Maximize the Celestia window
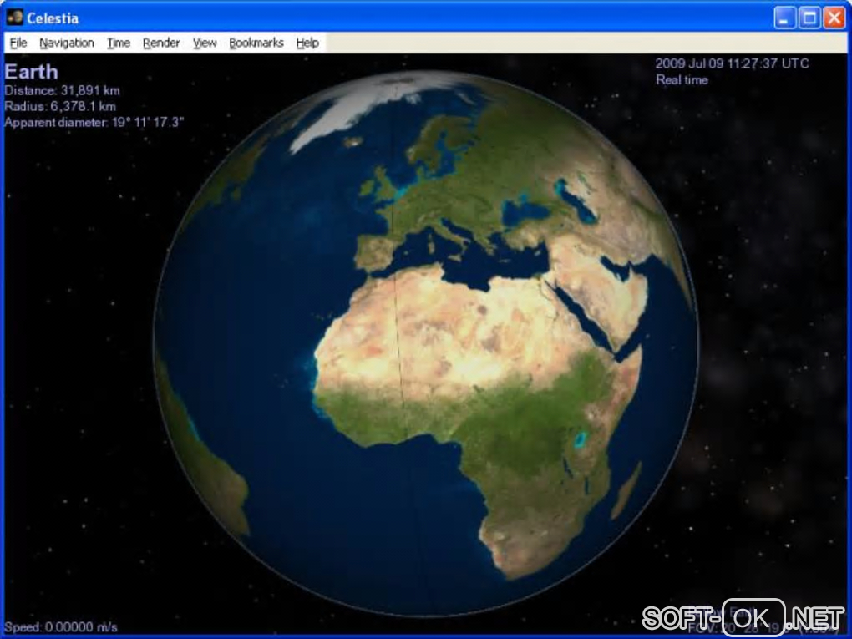This screenshot has width=852, height=639. pos(809,18)
